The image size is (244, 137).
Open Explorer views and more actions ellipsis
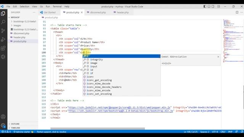pyautogui.click(x=34, y=12)
